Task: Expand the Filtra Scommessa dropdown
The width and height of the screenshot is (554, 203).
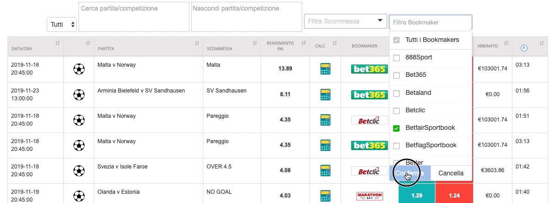Action: [345, 21]
